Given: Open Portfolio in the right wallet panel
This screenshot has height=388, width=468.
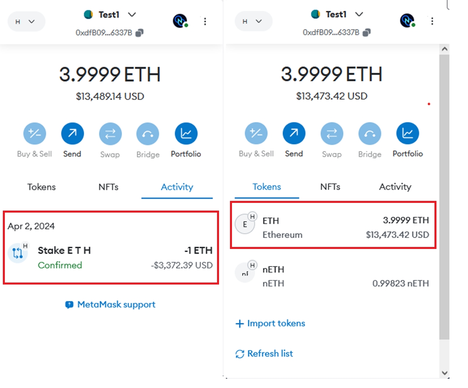Looking at the screenshot, I should click(407, 134).
